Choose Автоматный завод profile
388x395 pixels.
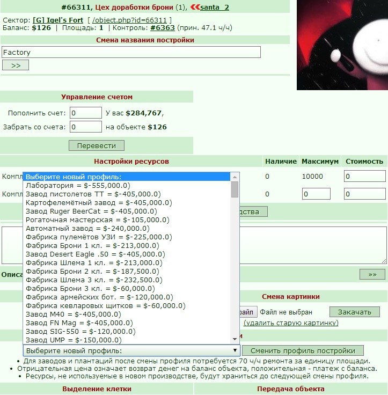(x=127, y=228)
